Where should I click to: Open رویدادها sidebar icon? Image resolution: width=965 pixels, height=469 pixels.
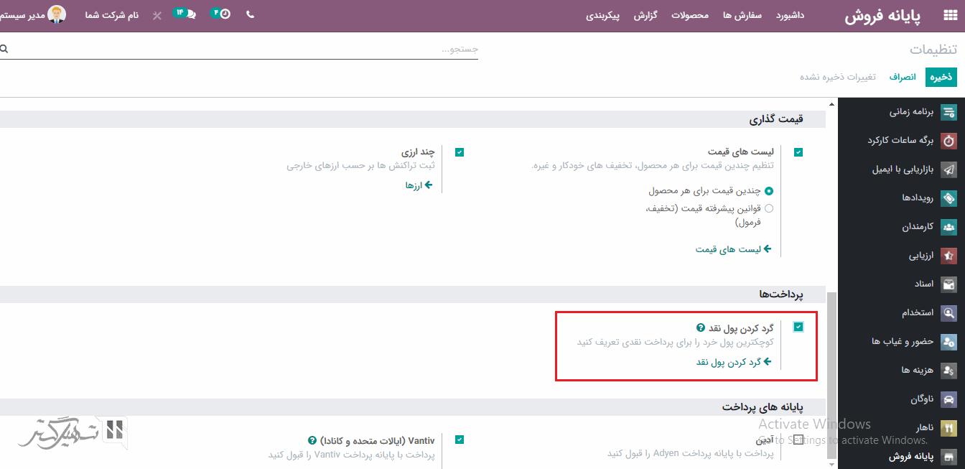949,198
